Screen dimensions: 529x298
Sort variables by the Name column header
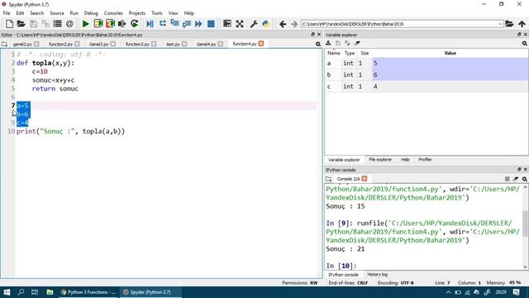coord(334,53)
